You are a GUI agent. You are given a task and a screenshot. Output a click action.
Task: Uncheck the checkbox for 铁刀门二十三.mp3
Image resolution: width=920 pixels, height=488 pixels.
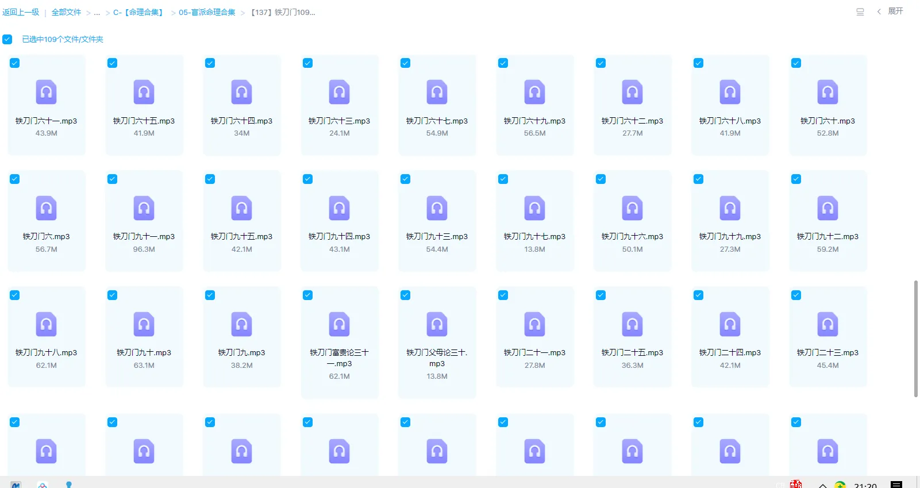[796, 295]
